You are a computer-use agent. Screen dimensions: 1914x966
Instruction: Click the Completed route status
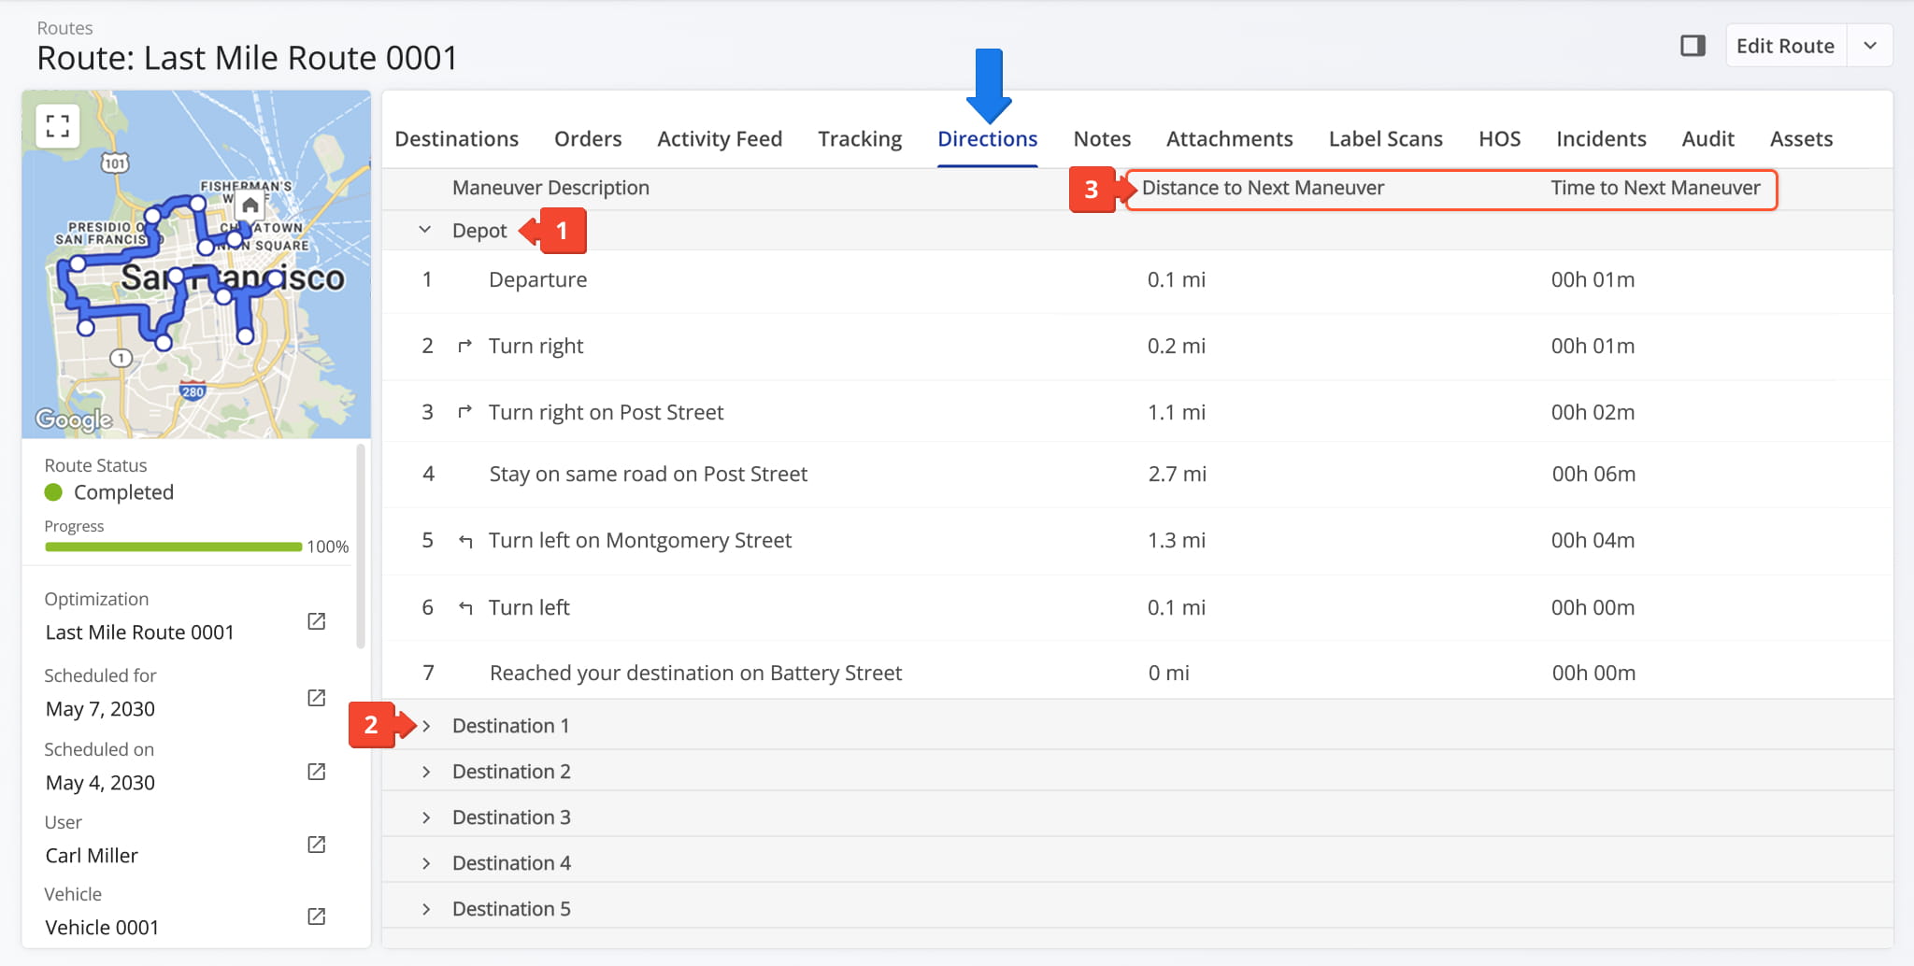tap(123, 492)
